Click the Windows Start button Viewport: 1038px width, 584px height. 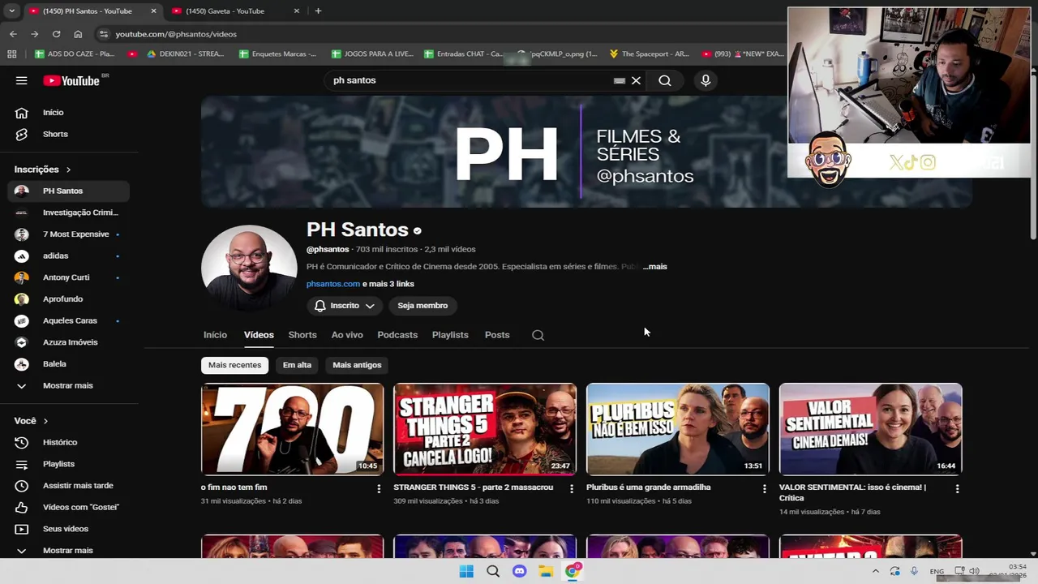tap(466, 571)
